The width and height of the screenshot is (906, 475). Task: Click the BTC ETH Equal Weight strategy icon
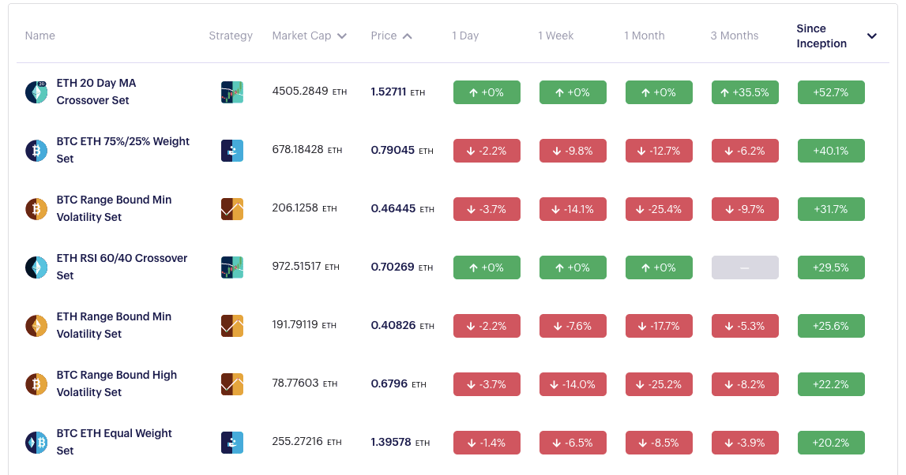coord(232,443)
